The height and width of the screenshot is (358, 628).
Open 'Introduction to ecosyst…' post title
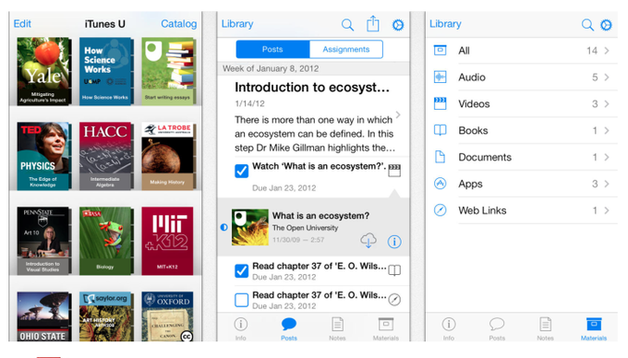click(x=312, y=88)
